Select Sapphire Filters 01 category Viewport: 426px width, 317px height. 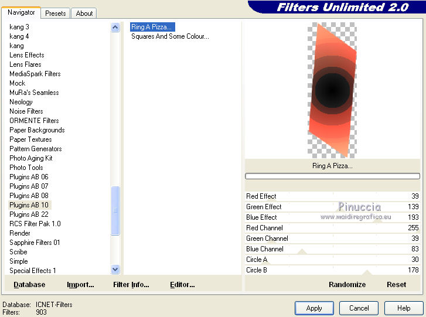tap(35, 243)
